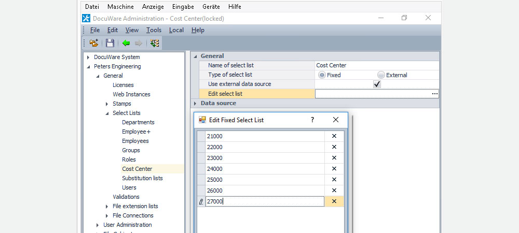The image size is (519, 233).
Task: Select Validations in the tree
Action: click(126, 197)
